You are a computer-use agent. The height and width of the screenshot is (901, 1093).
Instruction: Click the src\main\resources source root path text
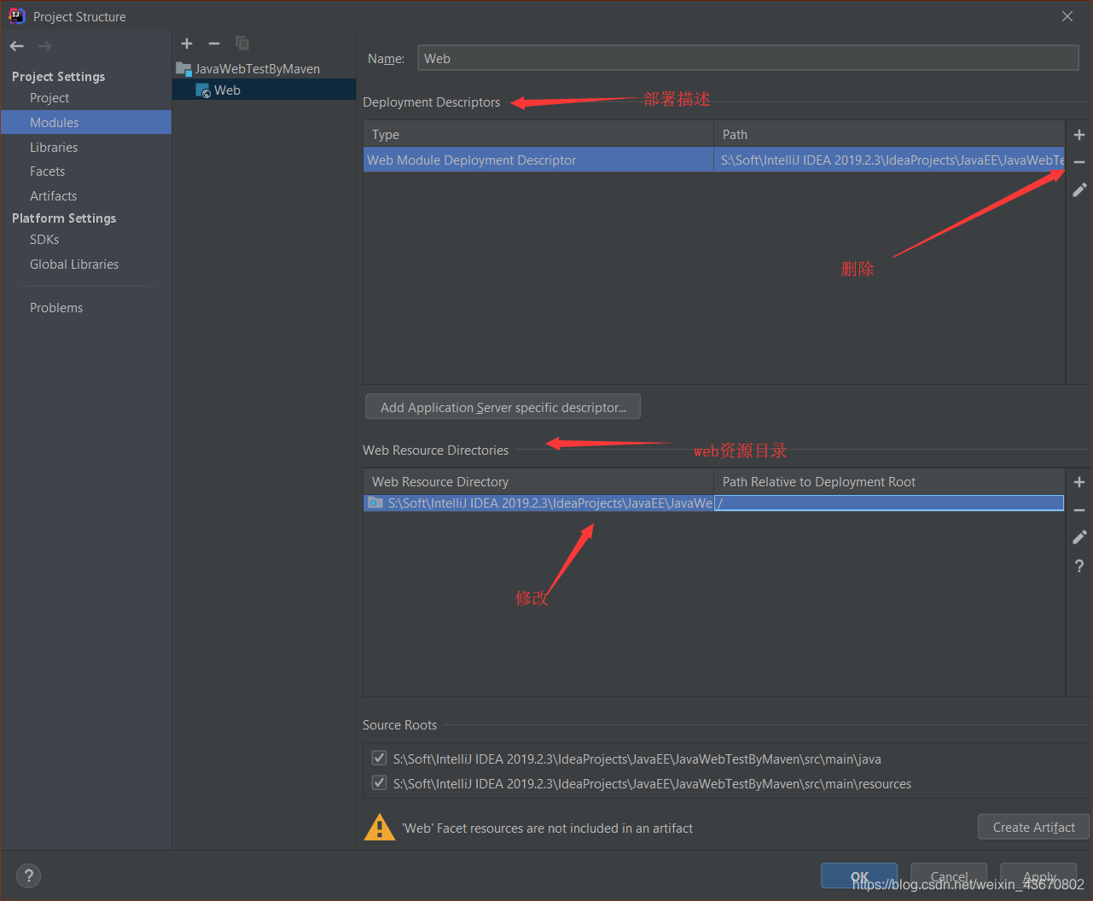[652, 783]
